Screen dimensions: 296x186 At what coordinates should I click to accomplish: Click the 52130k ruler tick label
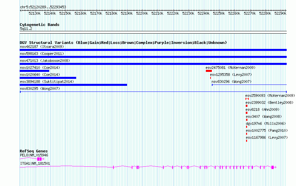pyautogui.click(x=35, y=13)
